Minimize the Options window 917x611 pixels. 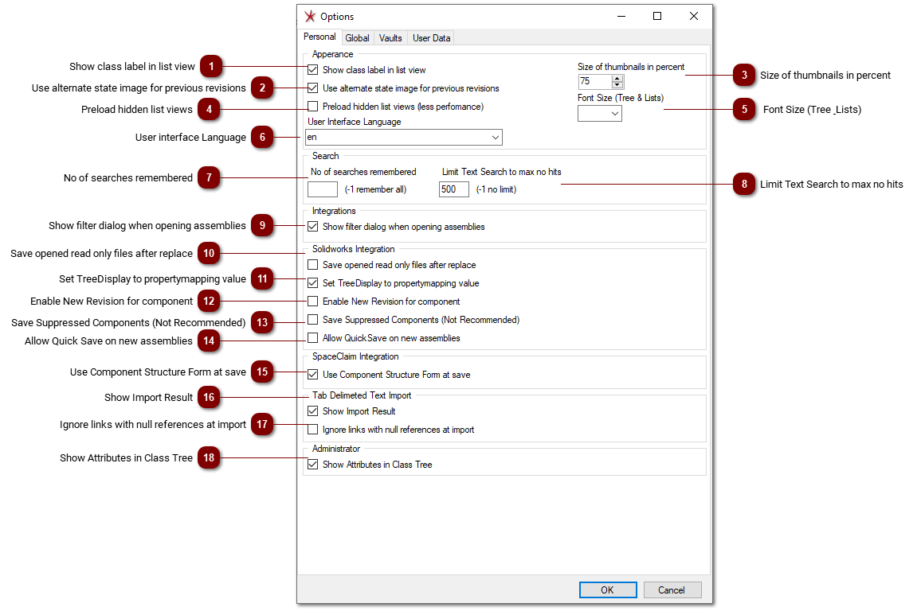(621, 17)
